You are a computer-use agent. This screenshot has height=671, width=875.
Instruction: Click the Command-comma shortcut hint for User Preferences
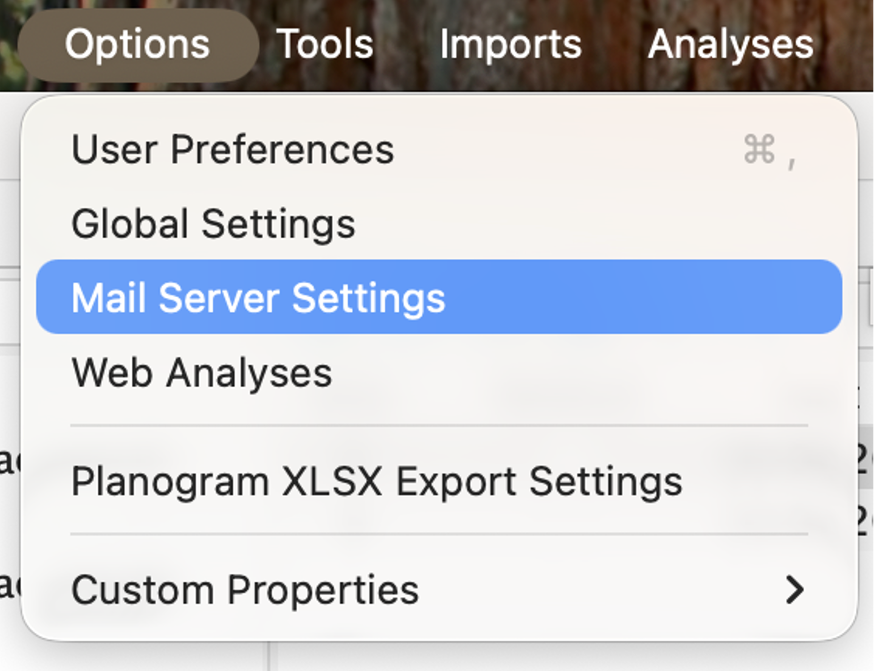click(x=770, y=150)
